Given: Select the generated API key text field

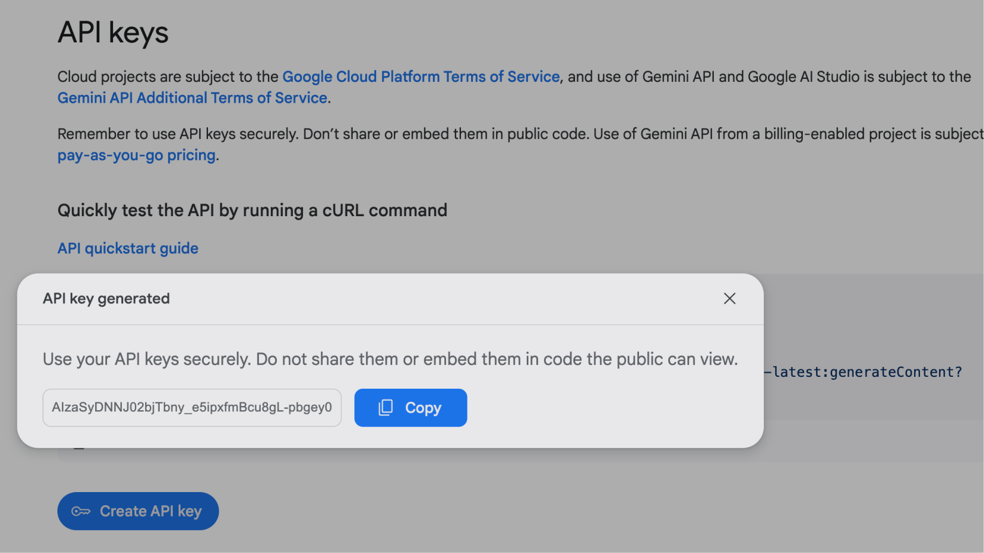Looking at the screenshot, I should click(x=192, y=407).
